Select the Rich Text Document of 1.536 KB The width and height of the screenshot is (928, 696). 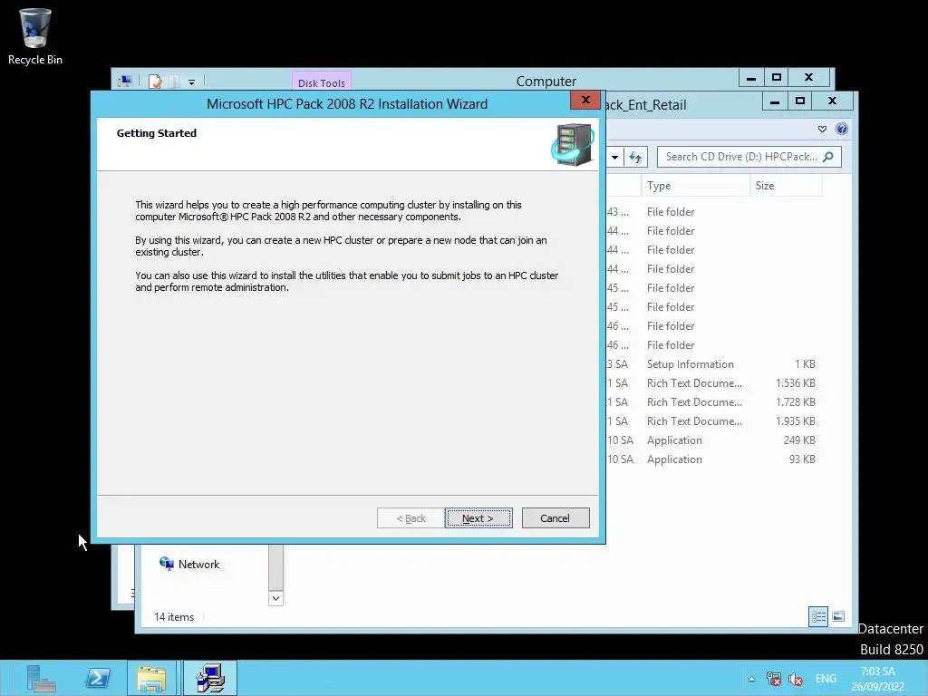(714, 383)
